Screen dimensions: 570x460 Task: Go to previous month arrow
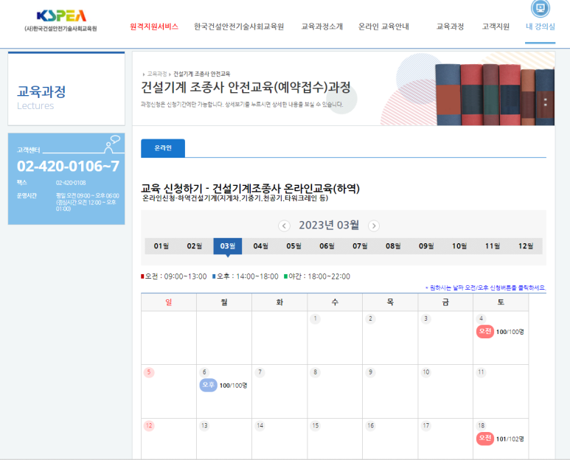click(284, 226)
